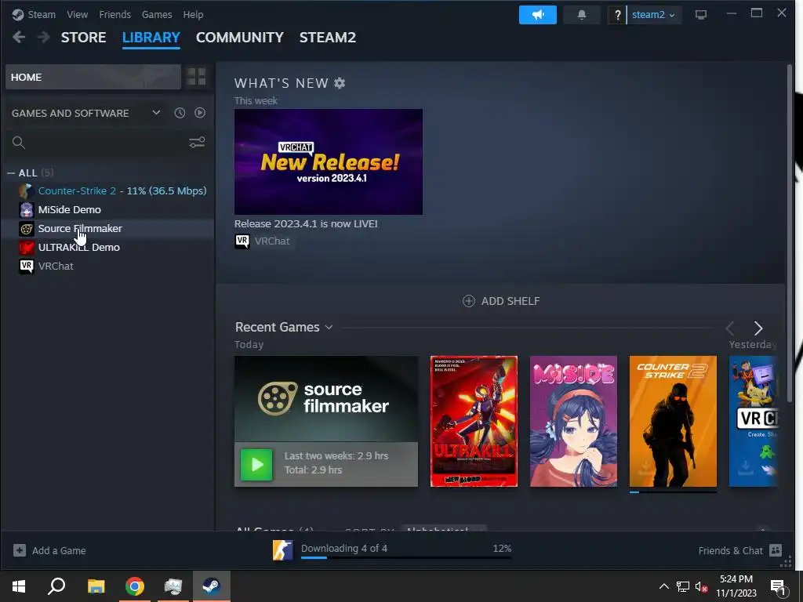Select VRChat in the games list
The image size is (803, 602).
(56, 267)
